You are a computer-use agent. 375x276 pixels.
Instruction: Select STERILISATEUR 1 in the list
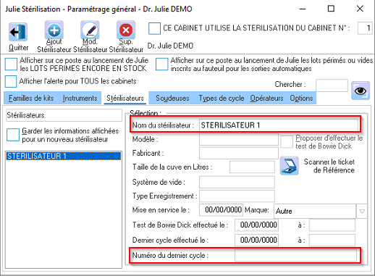pos(63,156)
